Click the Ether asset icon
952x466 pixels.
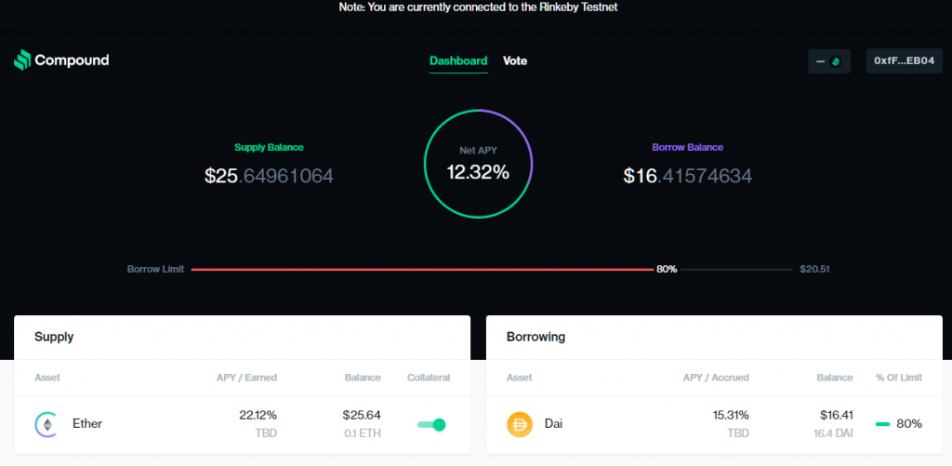tap(46, 424)
